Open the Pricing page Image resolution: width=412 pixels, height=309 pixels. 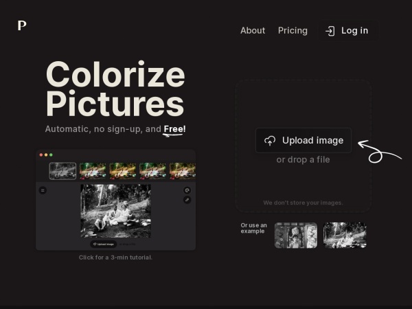click(x=293, y=30)
